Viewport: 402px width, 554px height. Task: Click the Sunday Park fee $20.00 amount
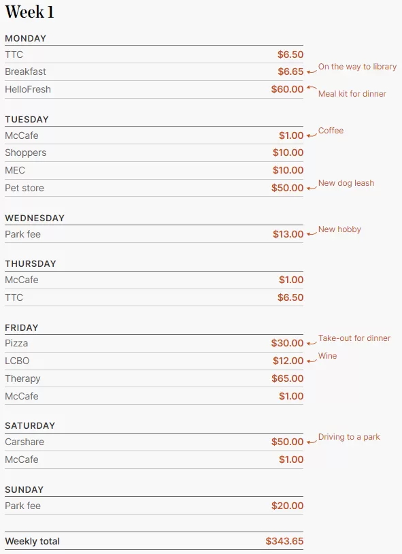coord(287,506)
